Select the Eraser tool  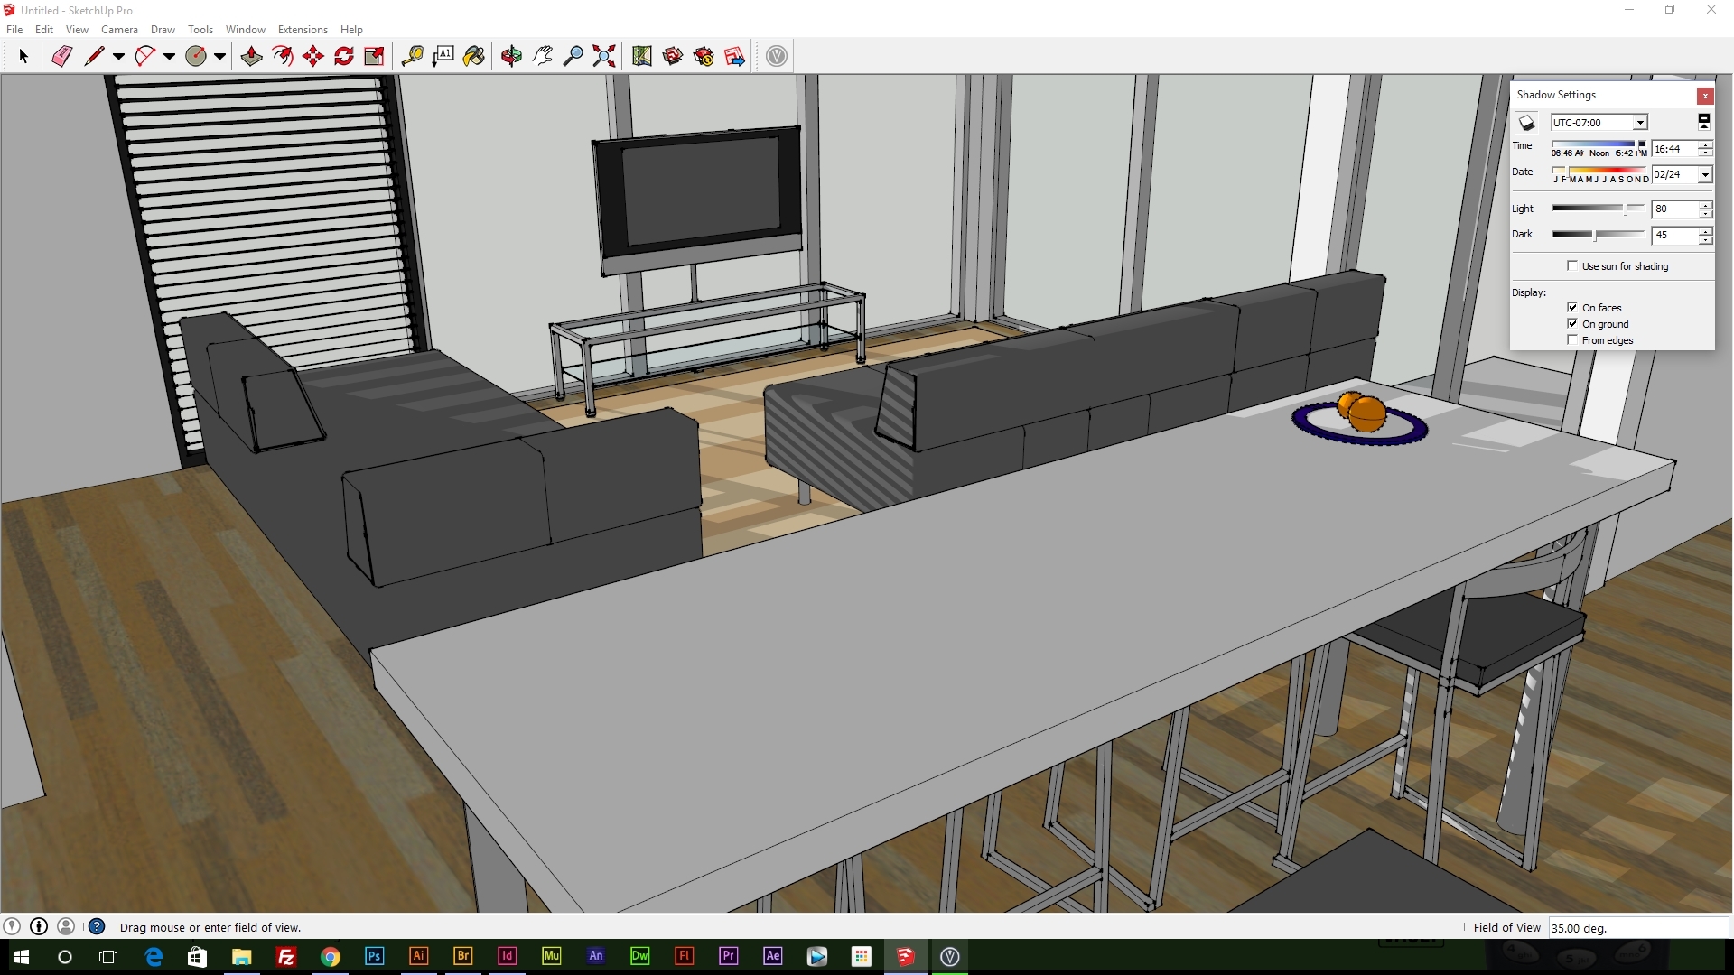tap(61, 56)
